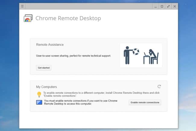Click the Chrome Remote Desktop logo
Viewport: 196px width, 131px height.
pyautogui.click(x=28, y=18)
